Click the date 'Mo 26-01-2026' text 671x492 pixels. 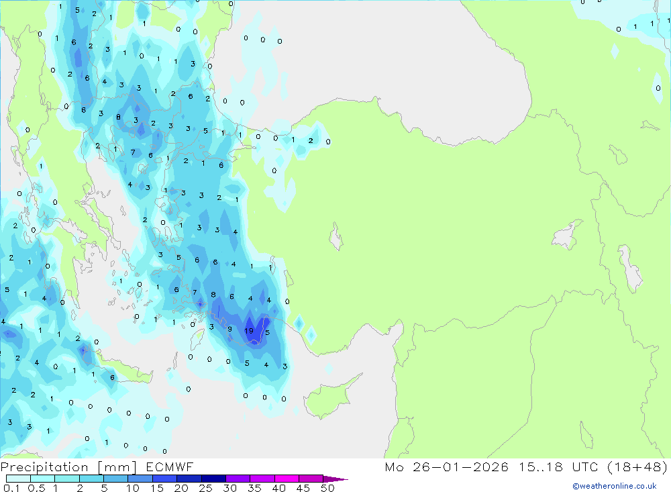click(x=446, y=466)
